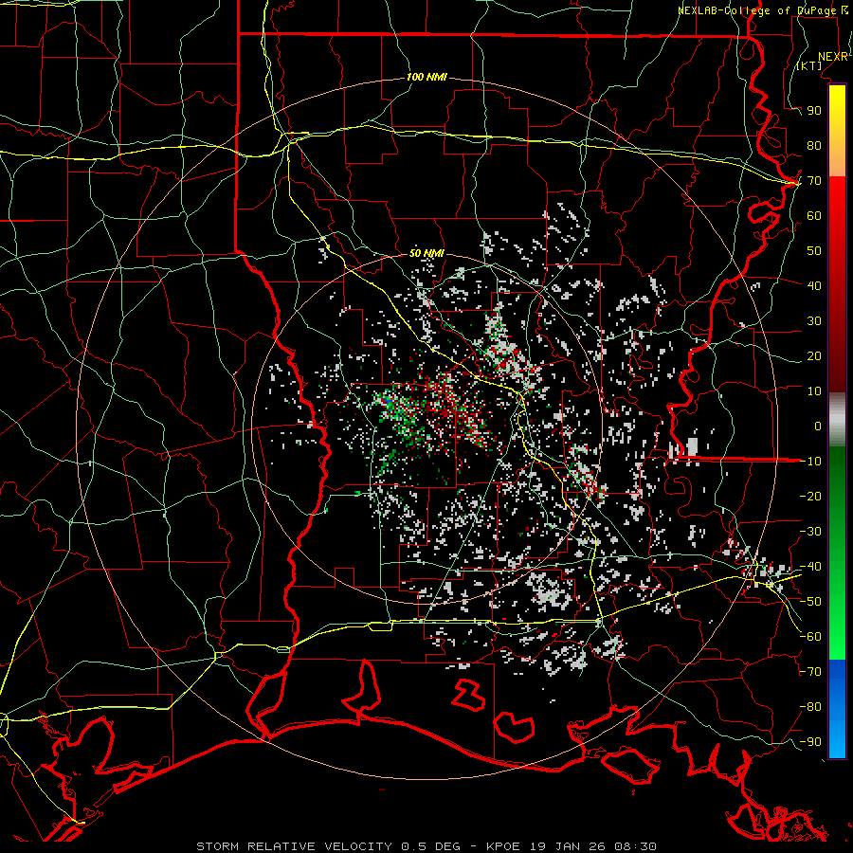Select the 30 knot scale label
Viewport: 853px width, 853px height.
click(x=814, y=321)
